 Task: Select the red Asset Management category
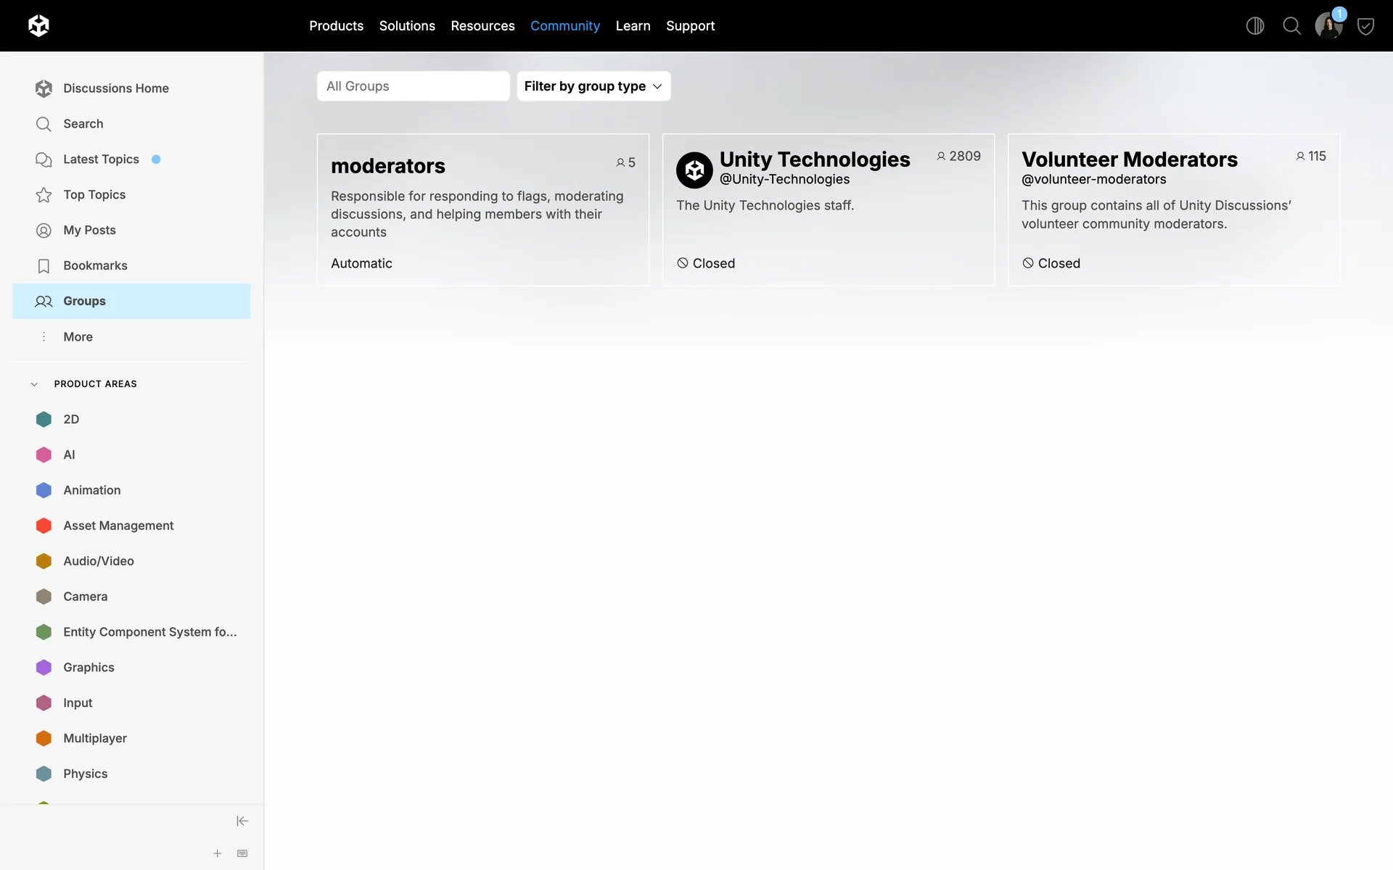tap(118, 526)
